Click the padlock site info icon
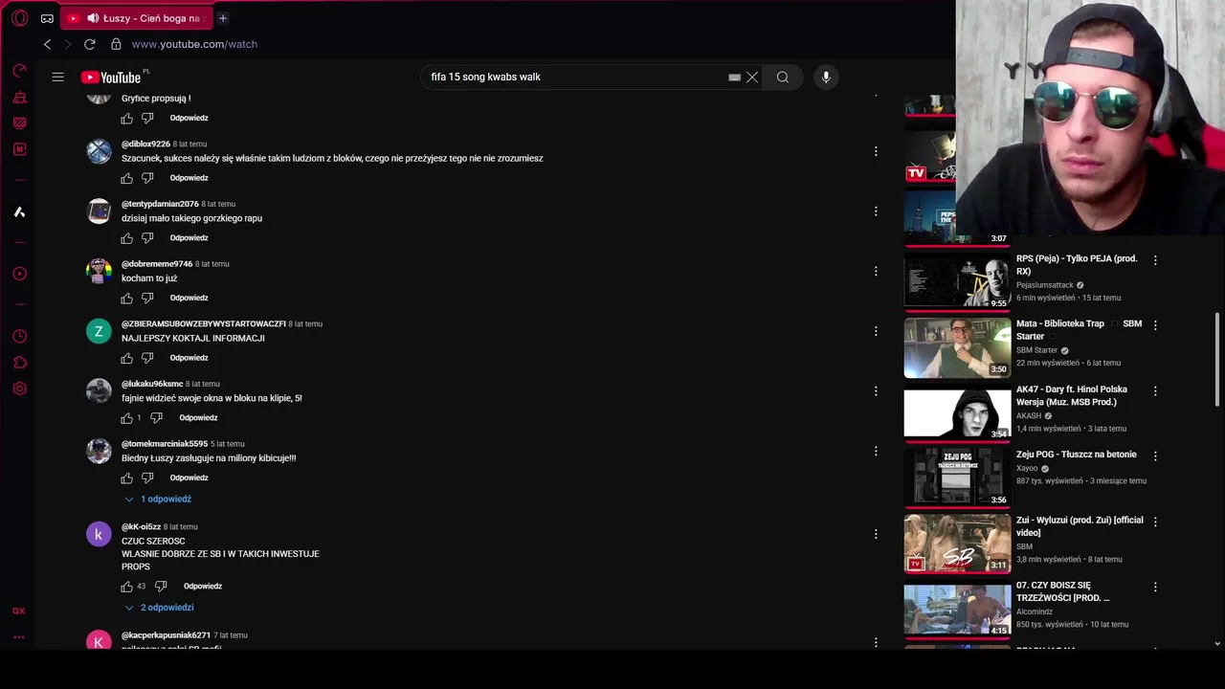Viewport: 1225px width, 689px height. (116, 44)
